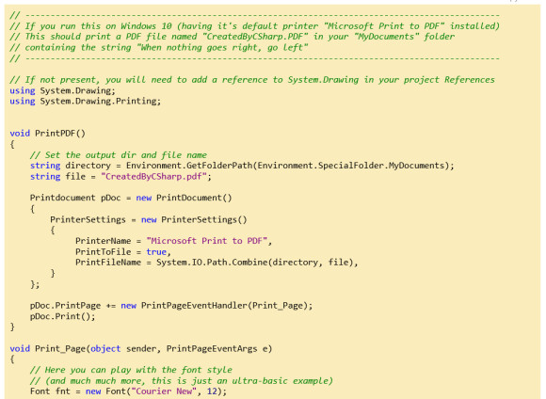The image size is (546, 399).
Task: Click the line "using System.Drawing;"
Action: pos(62,90)
